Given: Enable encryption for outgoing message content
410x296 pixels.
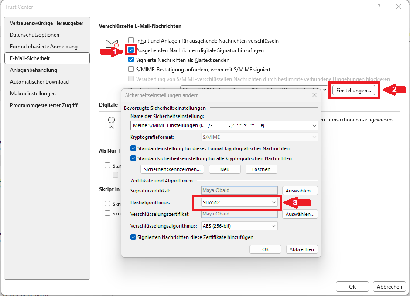Looking at the screenshot, I should [131, 40].
